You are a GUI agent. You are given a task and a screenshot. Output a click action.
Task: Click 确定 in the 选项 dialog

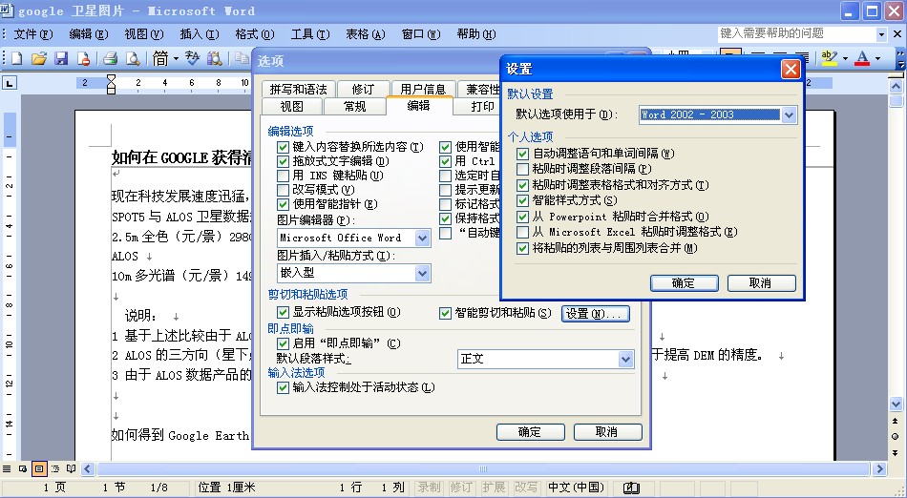[x=531, y=432]
